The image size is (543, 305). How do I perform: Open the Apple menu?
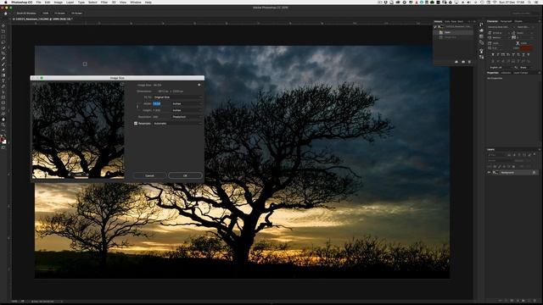(x=6, y=2)
